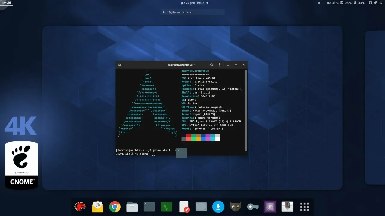This screenshot has height=216, width=385.
Task: Click the terminal search icon
Action: click(x=211, y=65)
